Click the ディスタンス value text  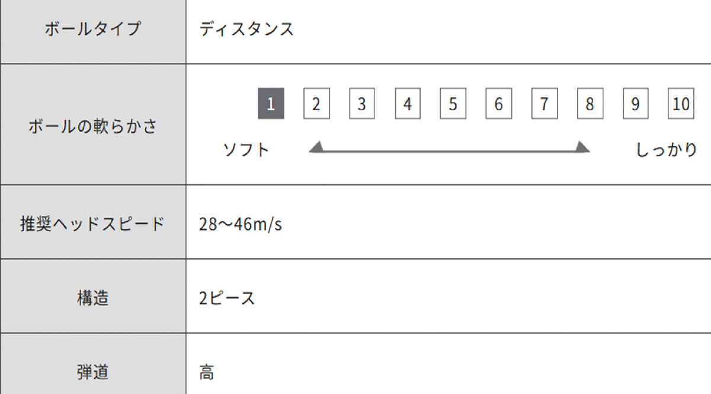coord(246,29)
